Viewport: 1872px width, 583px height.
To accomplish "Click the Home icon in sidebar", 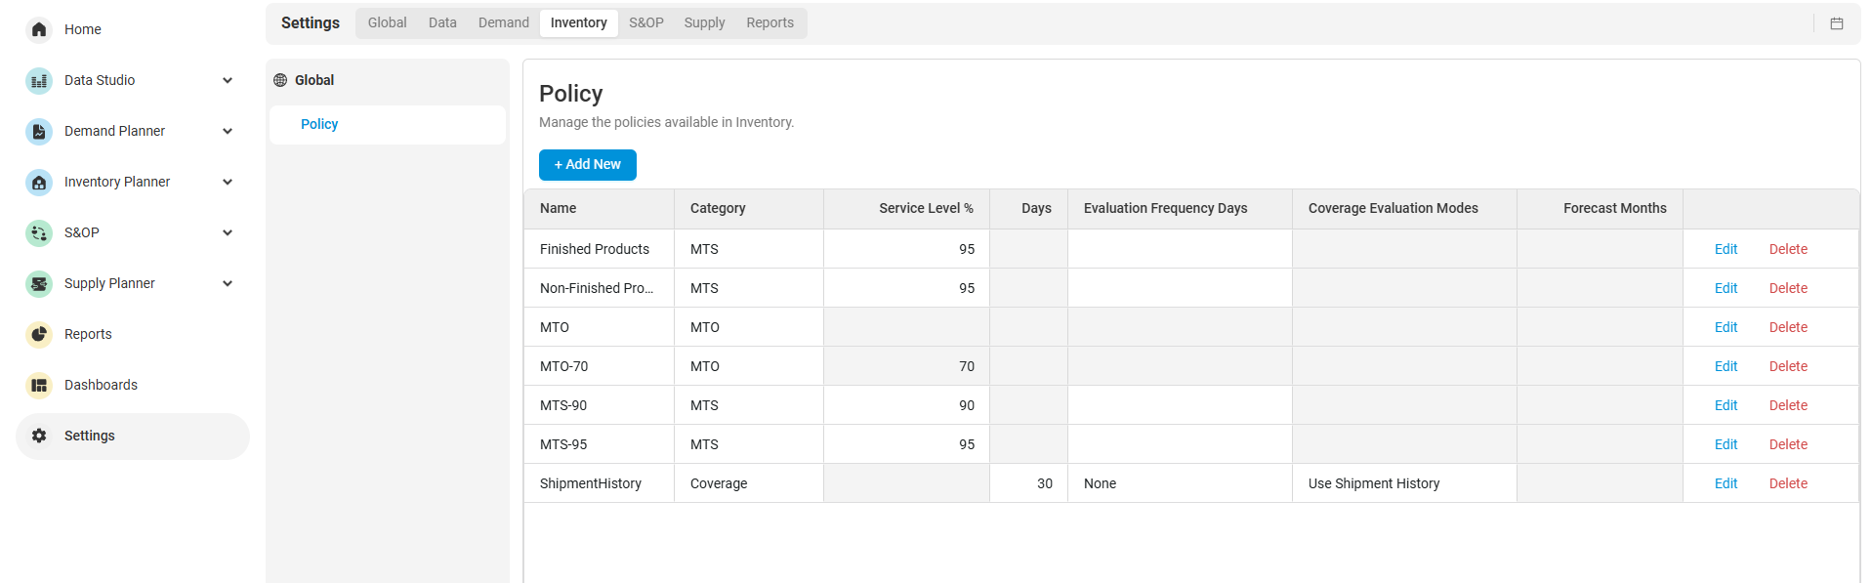I will pyautogui.click(x=39, y=29).
